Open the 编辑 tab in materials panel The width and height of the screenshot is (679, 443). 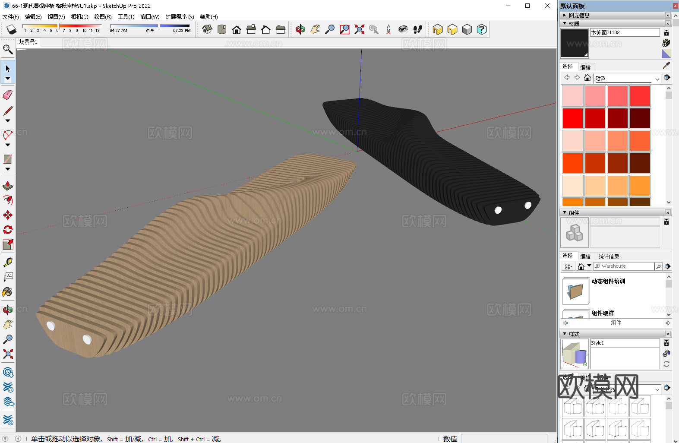tap(585, 67)
